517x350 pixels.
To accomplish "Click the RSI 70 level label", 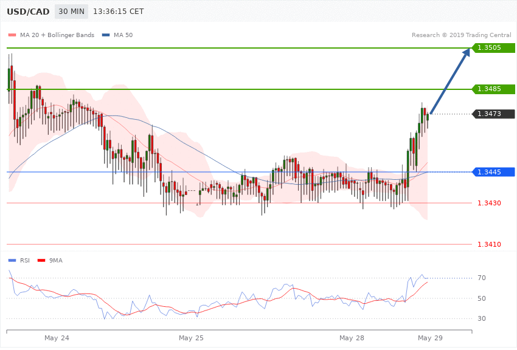I will click(482, 278).
